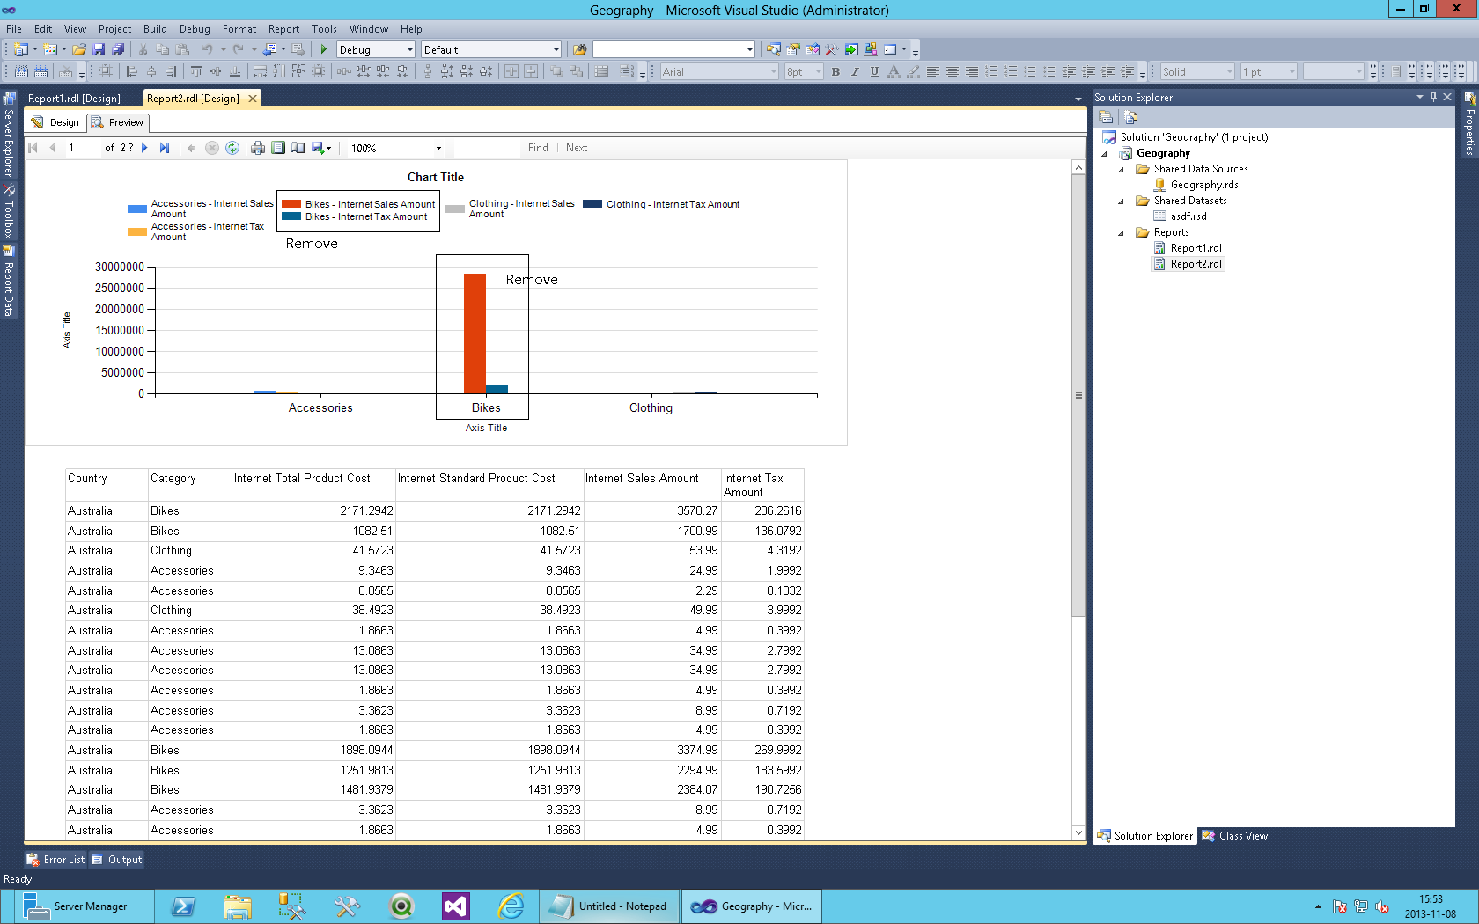The width and height of the screenshot is (1479, 924).
Task: Switch to print layout view
Action: click(x=278, y=148)
